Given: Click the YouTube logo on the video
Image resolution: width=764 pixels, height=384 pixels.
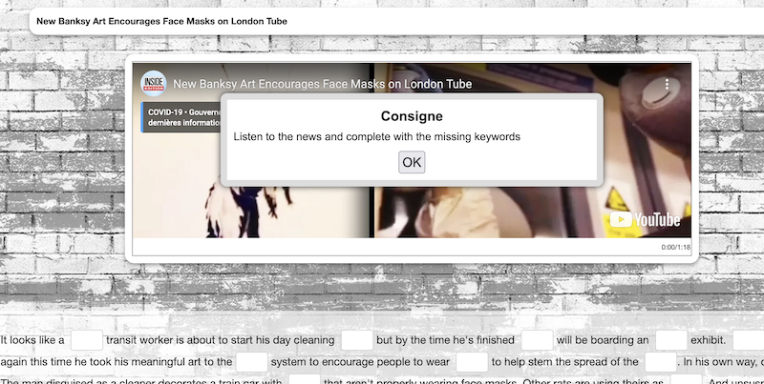Looking at the screenshot, I should 644,220.
